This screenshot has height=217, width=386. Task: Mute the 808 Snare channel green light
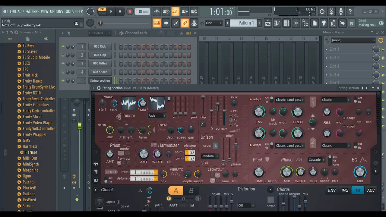pyautogui.click(x=63, y=72)
